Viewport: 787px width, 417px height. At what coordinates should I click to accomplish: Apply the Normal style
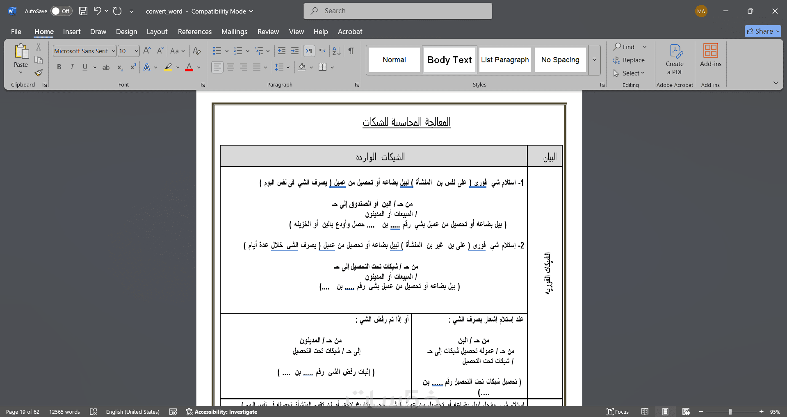[395, 60]
